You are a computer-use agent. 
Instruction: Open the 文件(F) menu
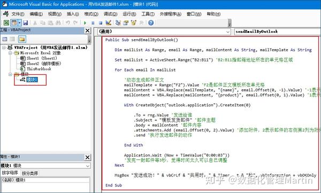tap(18, 14)
